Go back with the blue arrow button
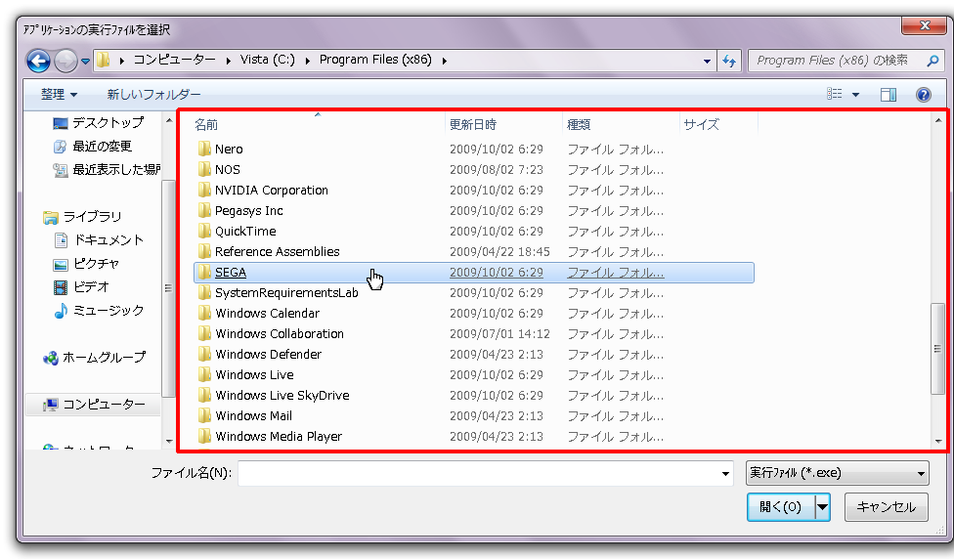The width and height of the screenshot is (954, 559). tap(38, 61)
